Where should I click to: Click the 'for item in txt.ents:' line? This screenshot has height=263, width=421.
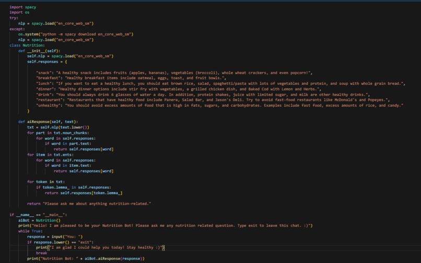click(x=50, y=154)
